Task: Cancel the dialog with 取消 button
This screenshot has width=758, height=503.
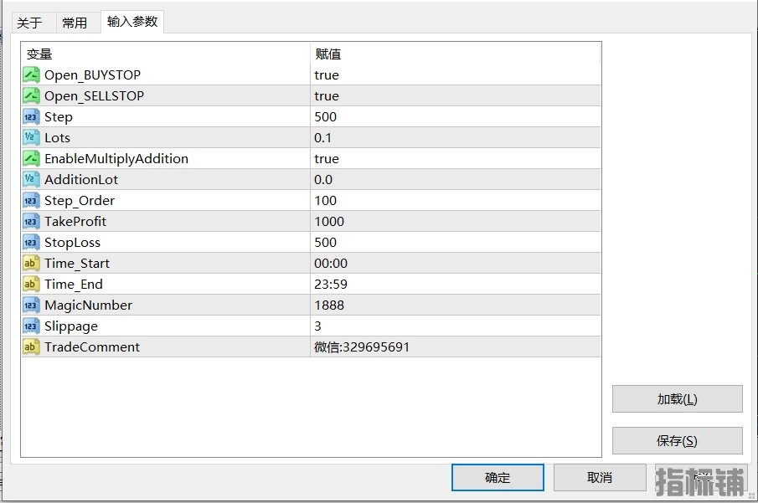Action: pyautogui.click(x=600, y=478)
